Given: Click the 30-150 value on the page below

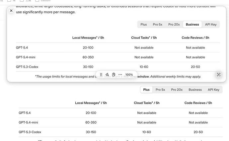Looking at the screenshot, I should point(91,132).
